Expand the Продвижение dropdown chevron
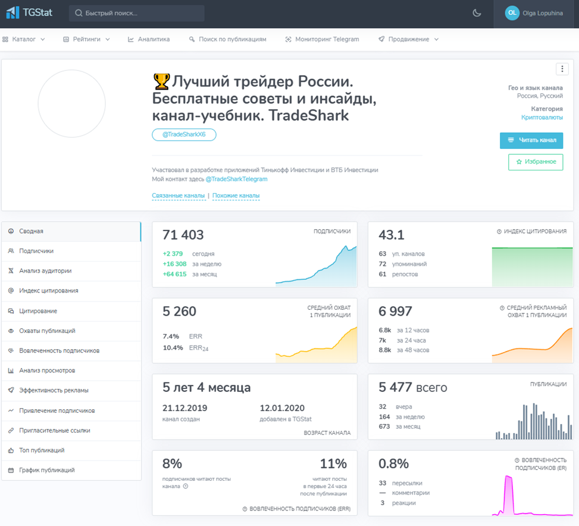Screen dimensions: 579x526 (436, 39)
